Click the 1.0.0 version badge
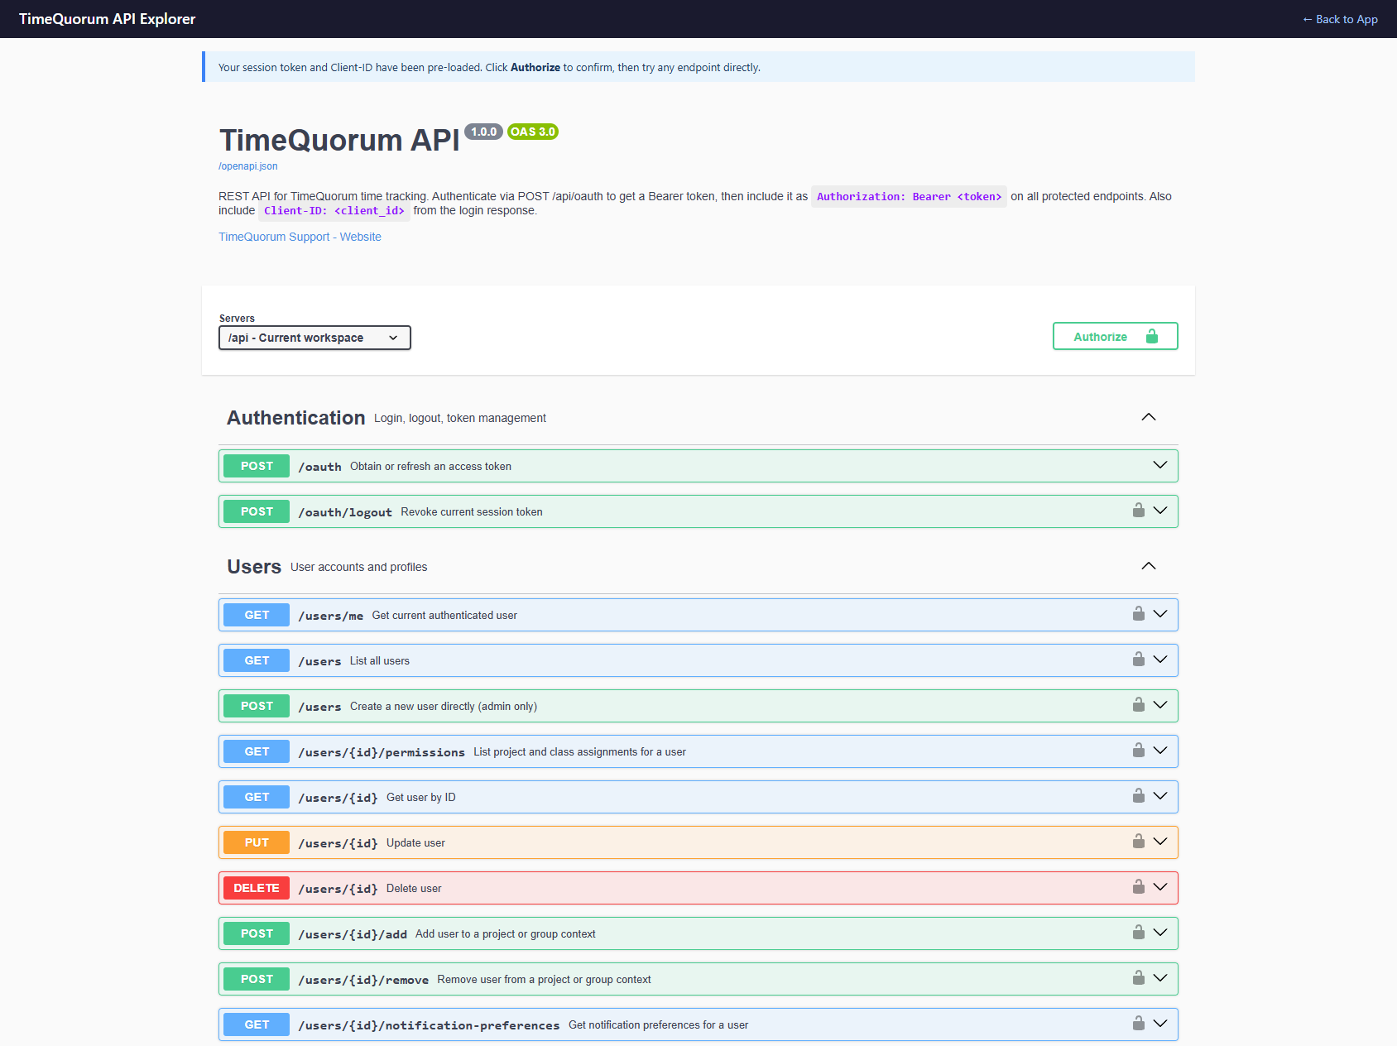The width and height of the screenshot is (1397, 1046). (483, 132)
